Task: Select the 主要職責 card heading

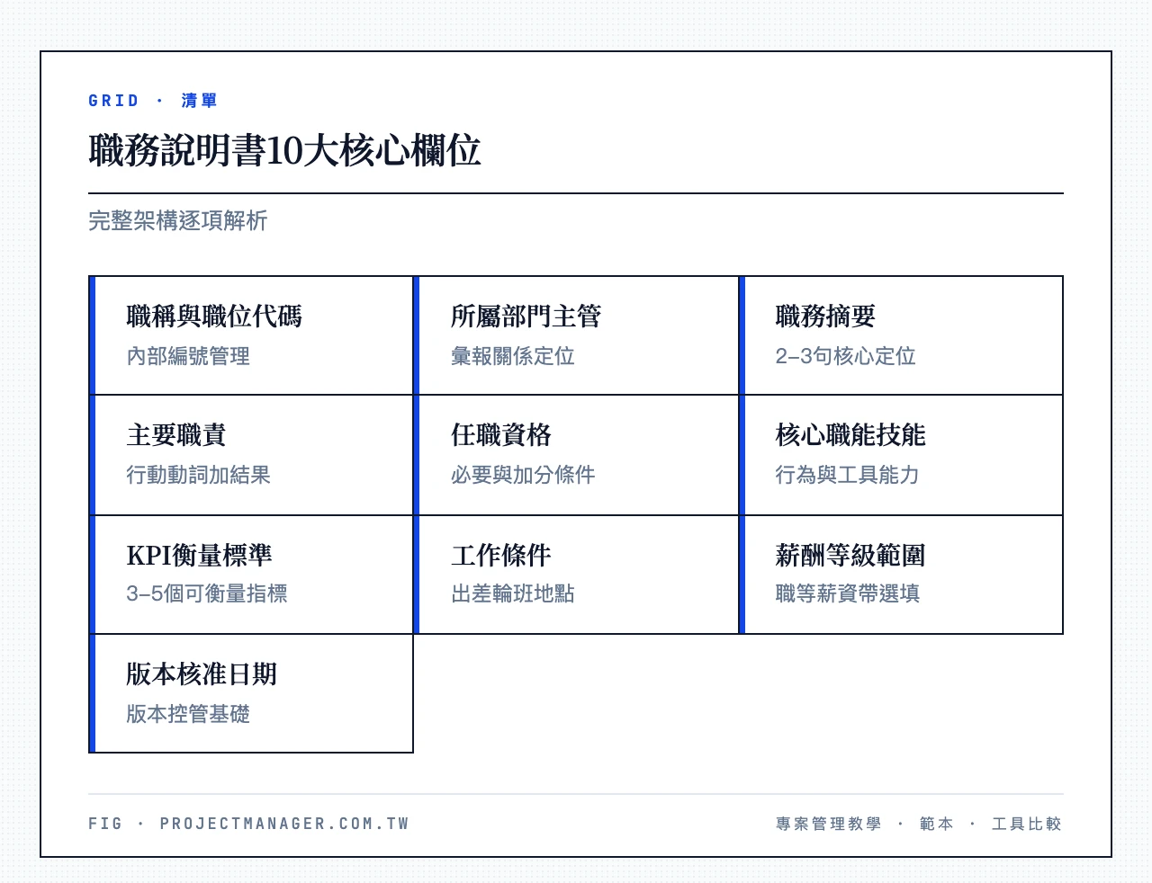Action: tap(176, 435)
